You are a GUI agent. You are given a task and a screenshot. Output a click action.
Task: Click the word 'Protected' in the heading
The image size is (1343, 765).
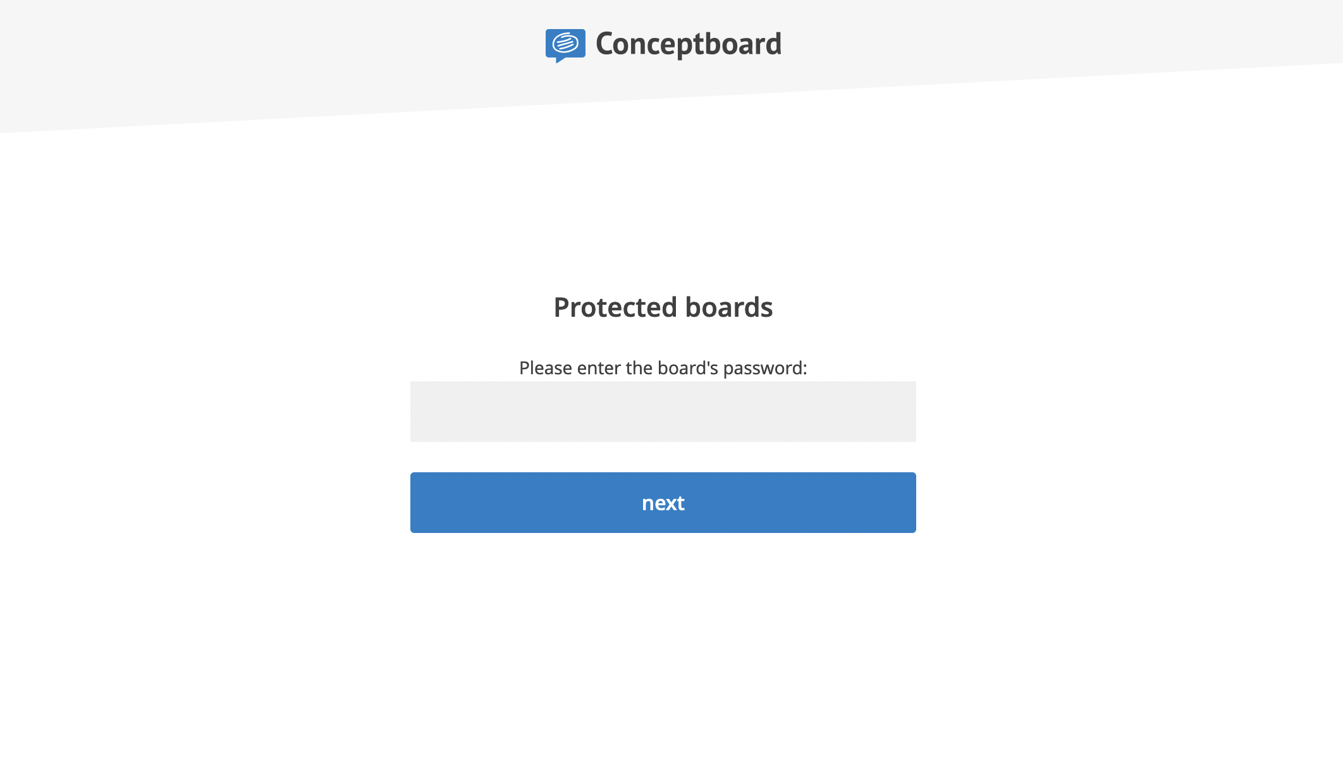[x=616, y=307]
